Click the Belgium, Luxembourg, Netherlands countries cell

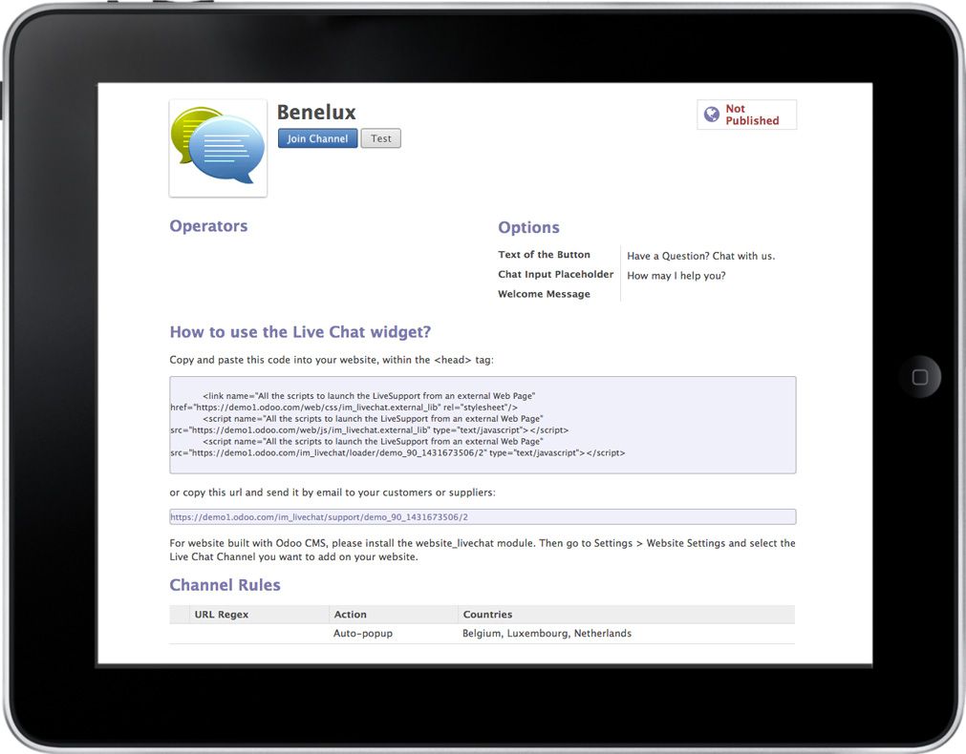click(x=547, y=634)
